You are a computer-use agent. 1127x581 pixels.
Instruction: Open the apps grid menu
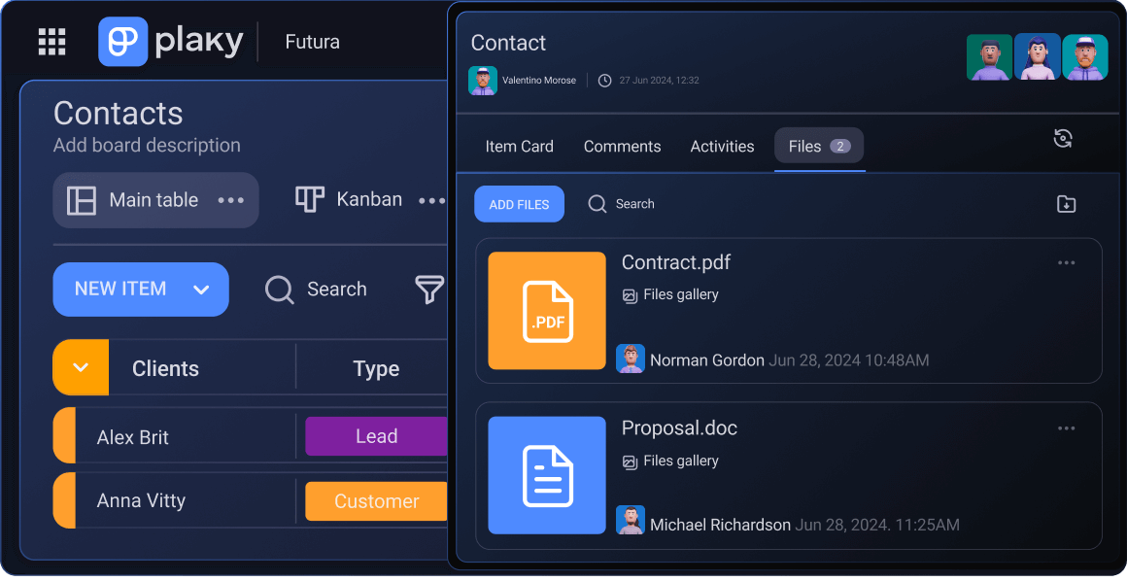click(x=51, y=41)
